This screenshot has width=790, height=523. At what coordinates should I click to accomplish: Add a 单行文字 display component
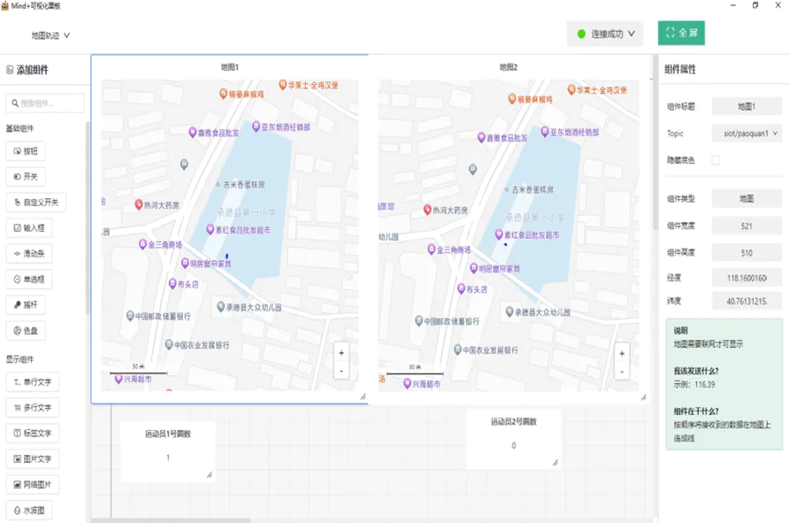coord(33,382)
